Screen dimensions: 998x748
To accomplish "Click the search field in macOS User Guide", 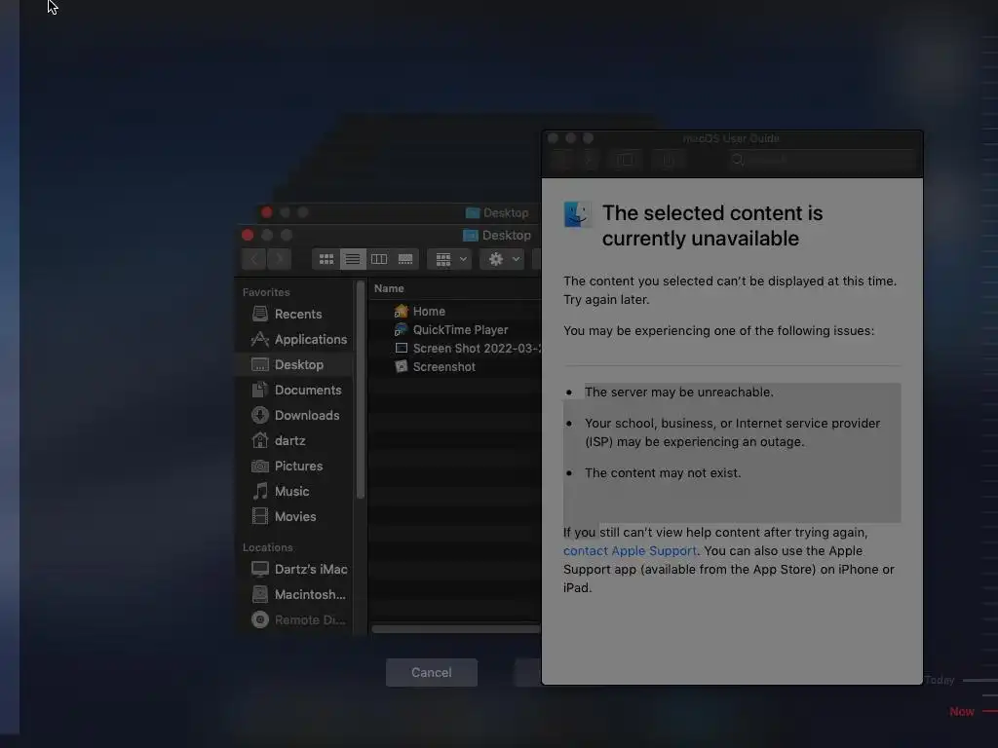I will pyautogui.click(x=821, y=159).
